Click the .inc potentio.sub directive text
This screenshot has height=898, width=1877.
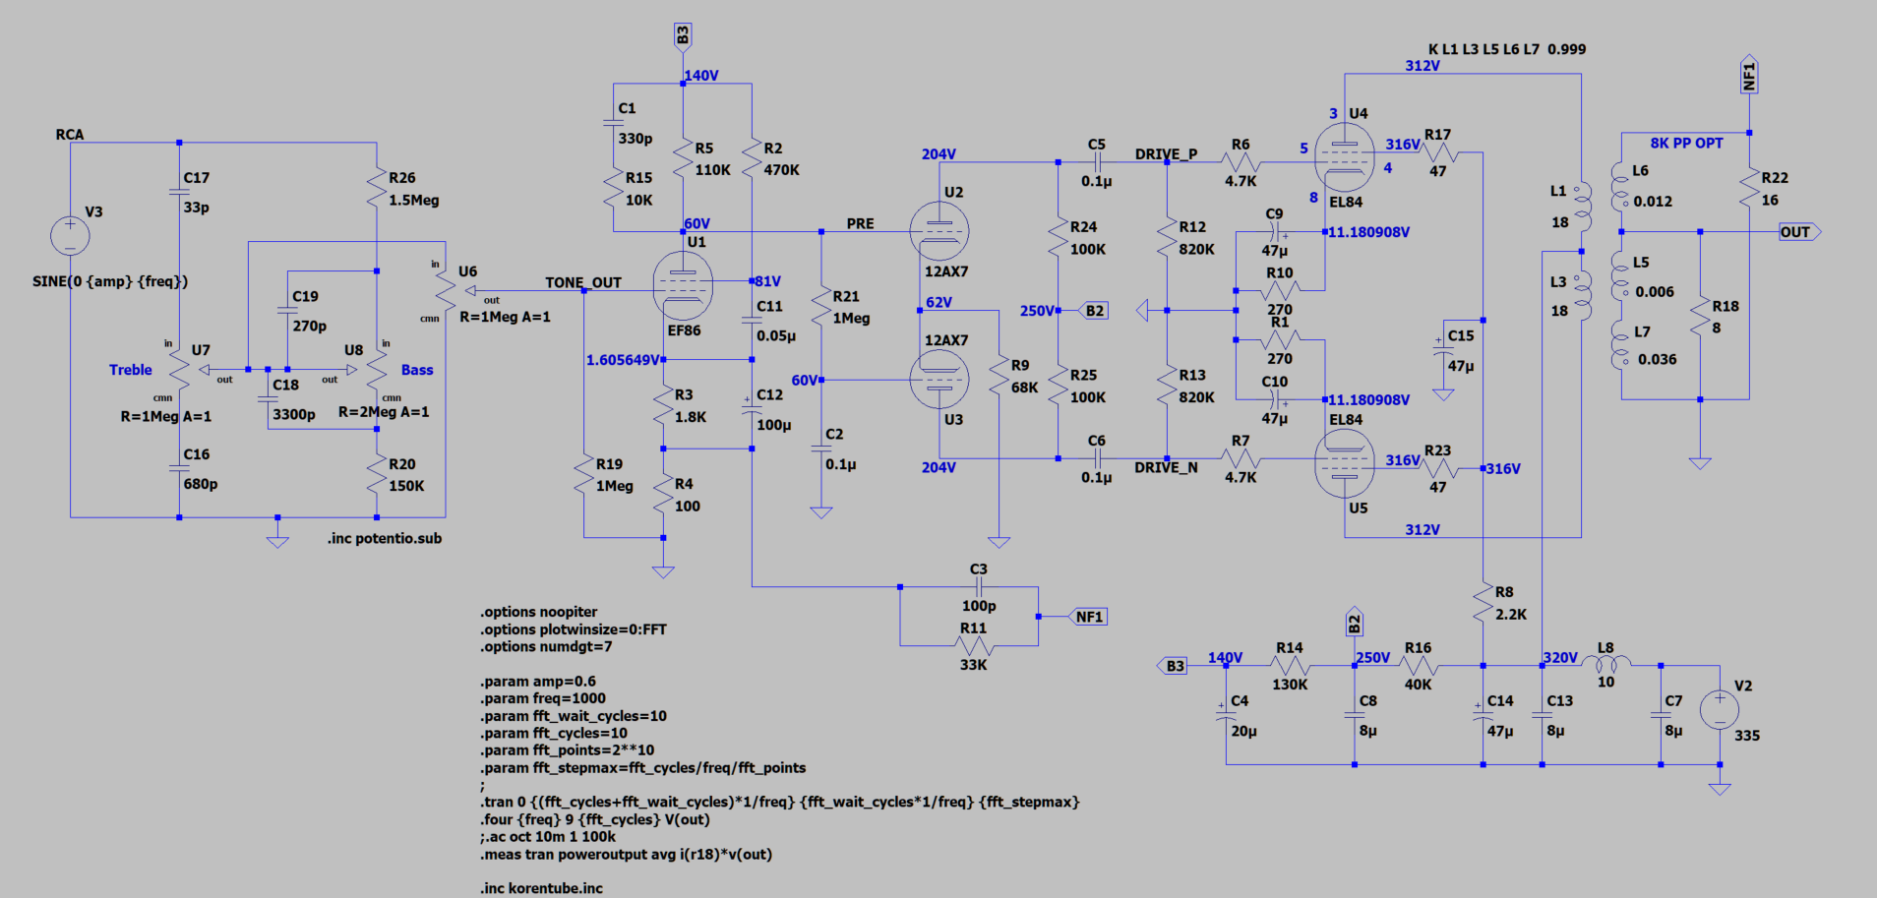(x=385, y=538)
